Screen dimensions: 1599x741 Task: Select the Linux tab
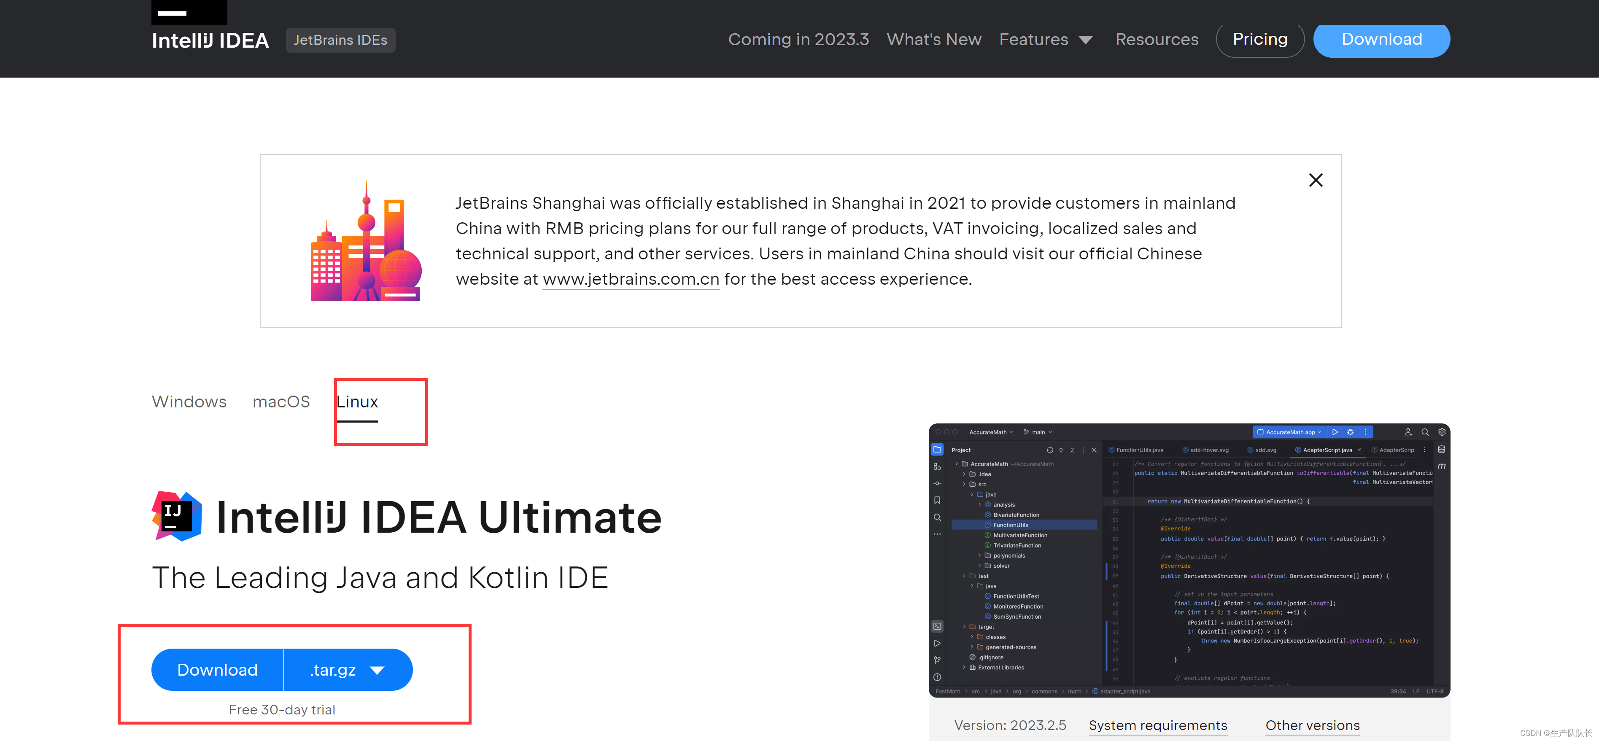tap(357, 402)
